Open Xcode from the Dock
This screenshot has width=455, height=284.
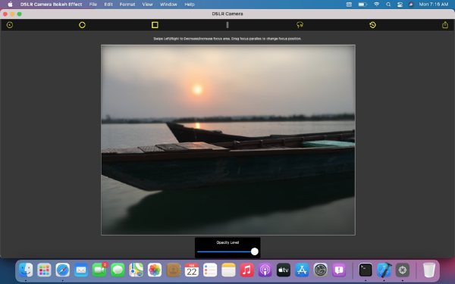tap(384, 270)
